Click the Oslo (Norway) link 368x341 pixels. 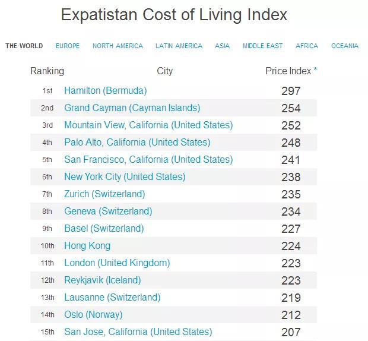93,314
